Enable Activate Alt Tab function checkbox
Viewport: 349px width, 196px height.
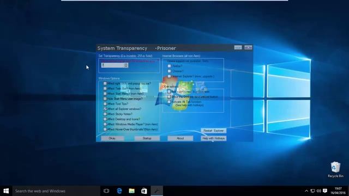tap(169, 102)
